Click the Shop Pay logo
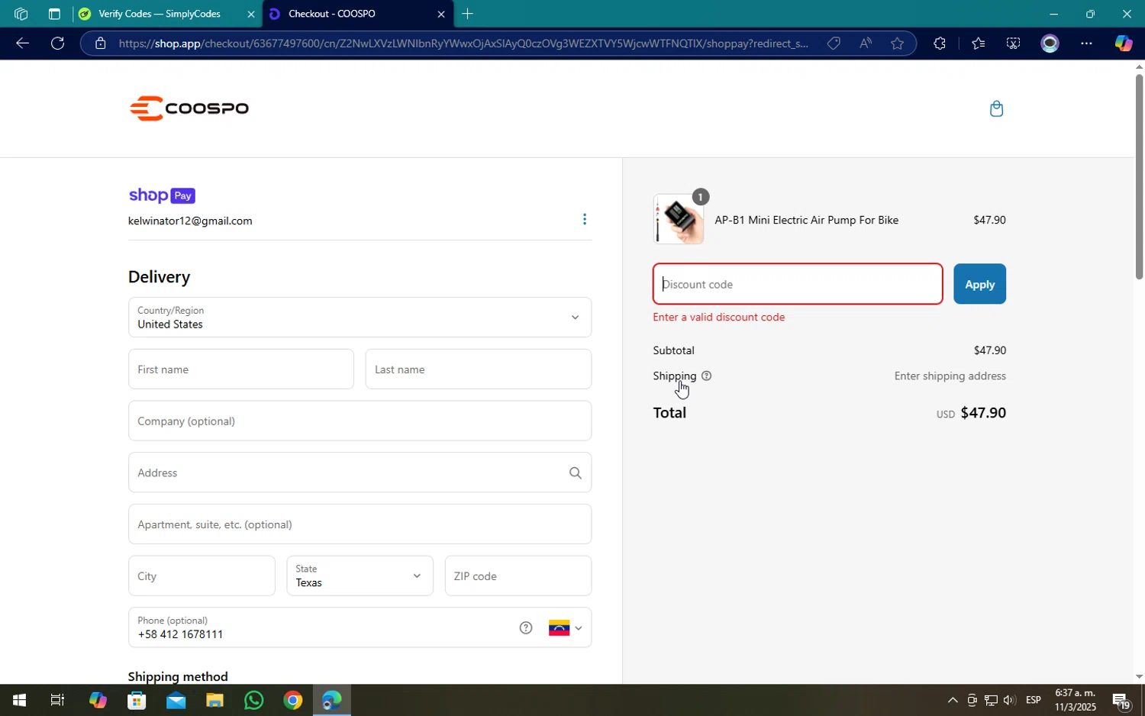 162,195
